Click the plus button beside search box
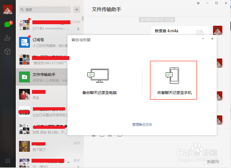Viewport: 231px width, 168px height. [77, 10]
